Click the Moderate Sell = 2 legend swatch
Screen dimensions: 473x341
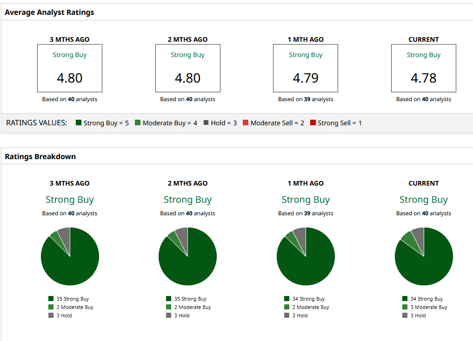tap(246, 123)
